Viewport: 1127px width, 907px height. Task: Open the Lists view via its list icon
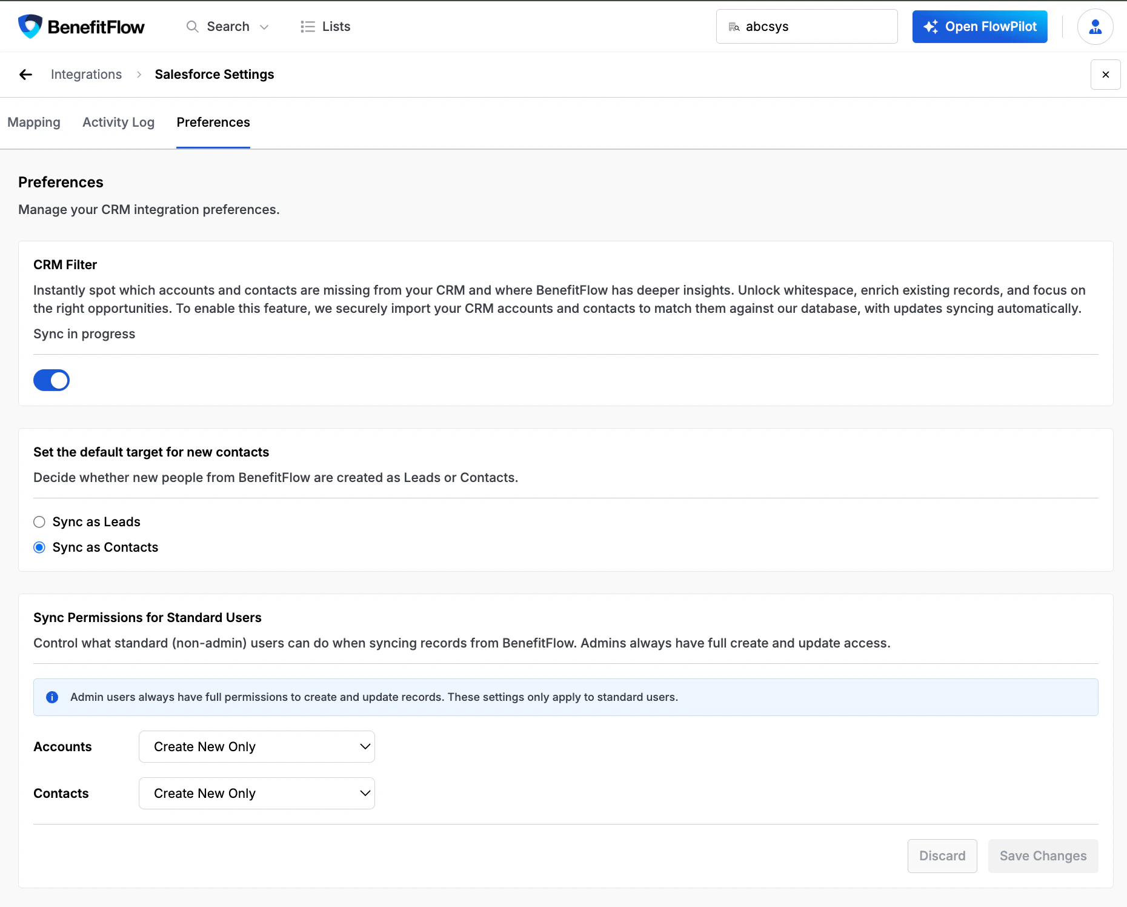point(308,26)
